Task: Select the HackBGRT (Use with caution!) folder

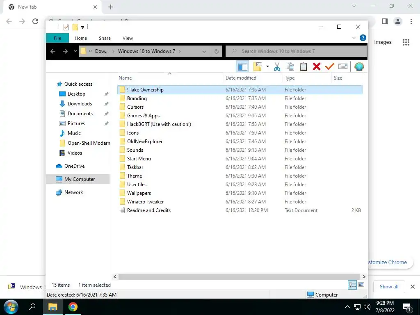Action: [159, 124]
